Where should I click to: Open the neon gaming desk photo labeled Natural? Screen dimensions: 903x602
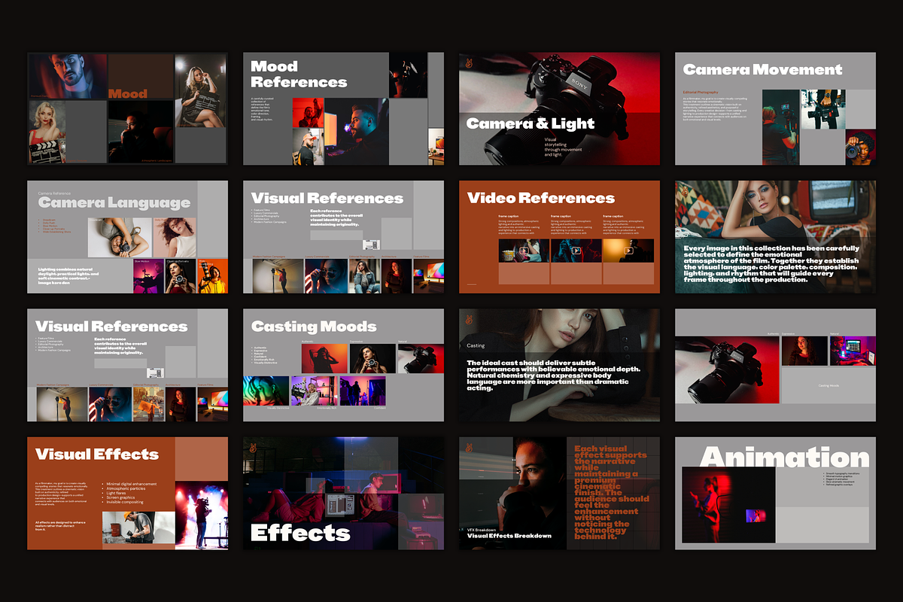click(x=853, y=351)
